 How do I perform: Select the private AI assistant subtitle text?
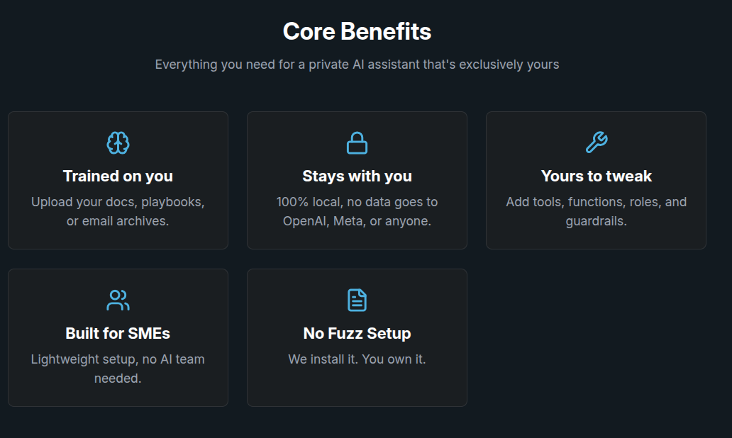pyautogui.click(x=357, y=64)
